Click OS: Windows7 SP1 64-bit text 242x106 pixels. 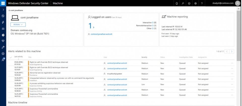point(30,34)
